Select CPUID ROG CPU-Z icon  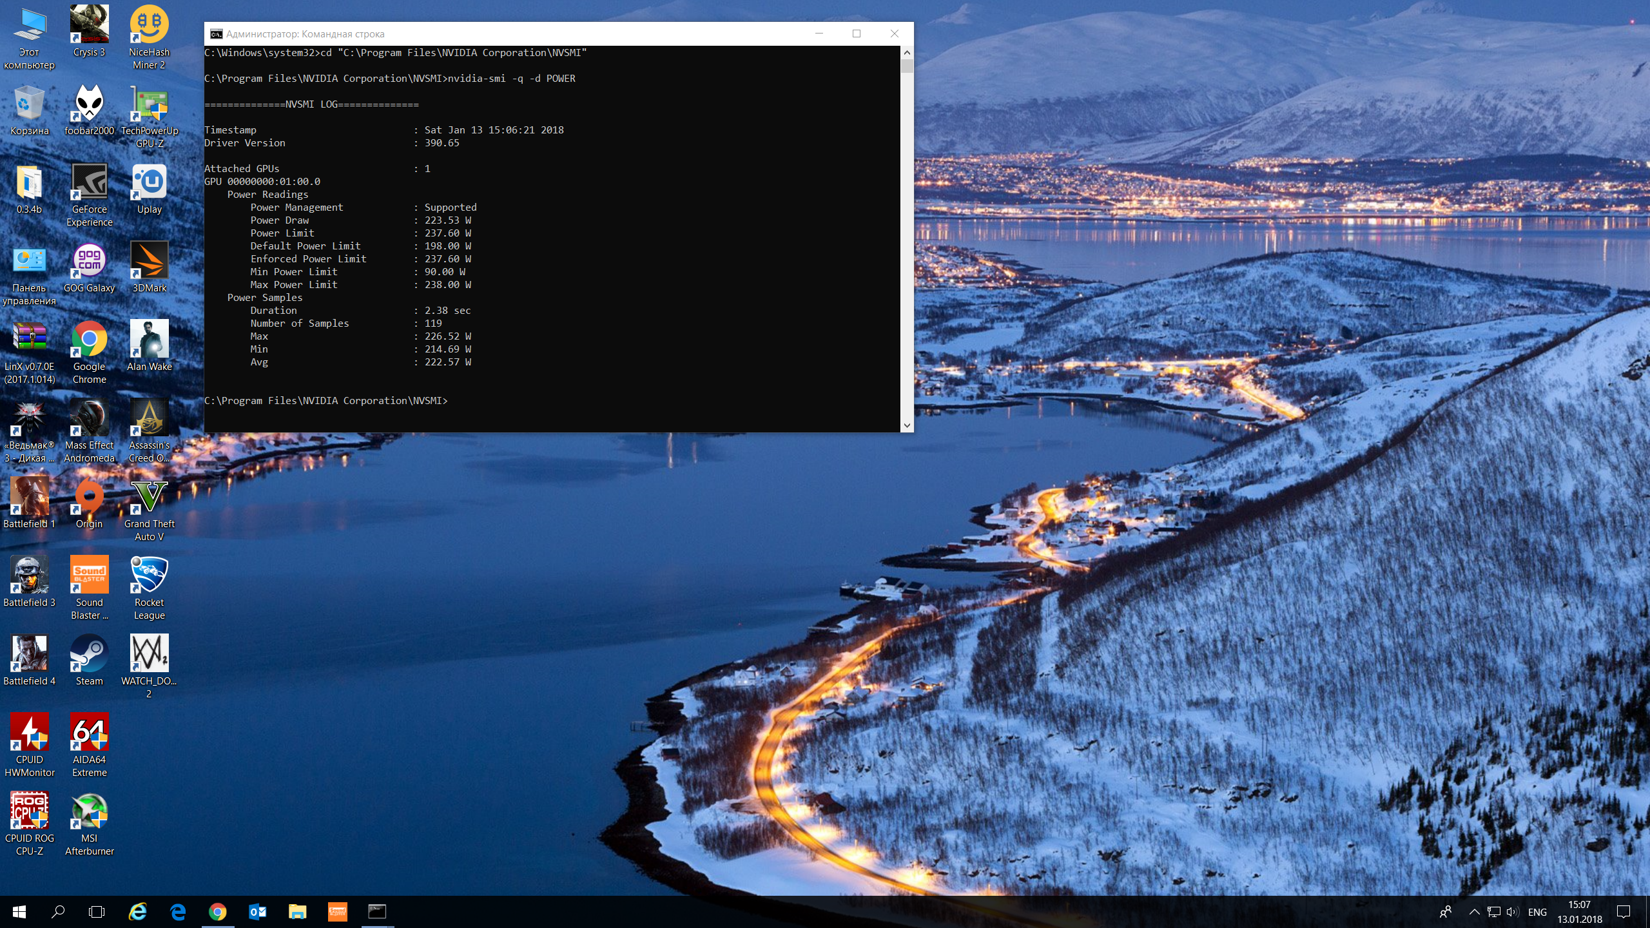coord(29,812)
